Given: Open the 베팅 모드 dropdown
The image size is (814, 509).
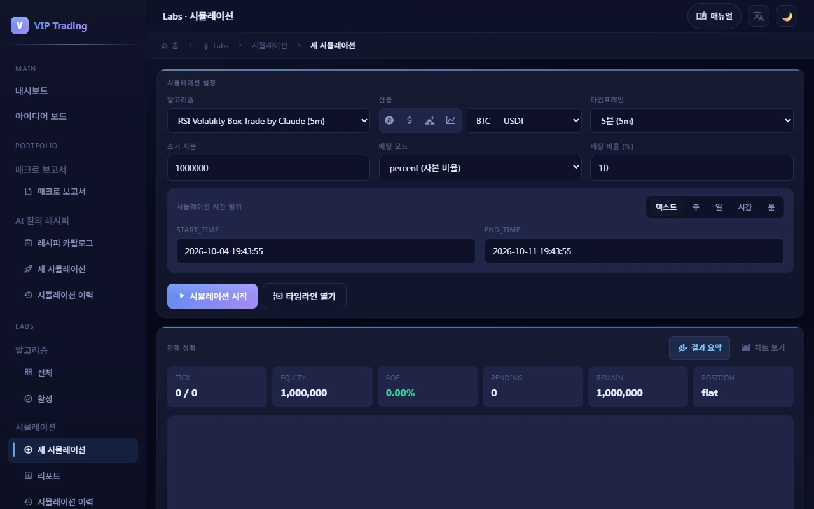Looking at the screenshot, I should click(x=480, y=167).
